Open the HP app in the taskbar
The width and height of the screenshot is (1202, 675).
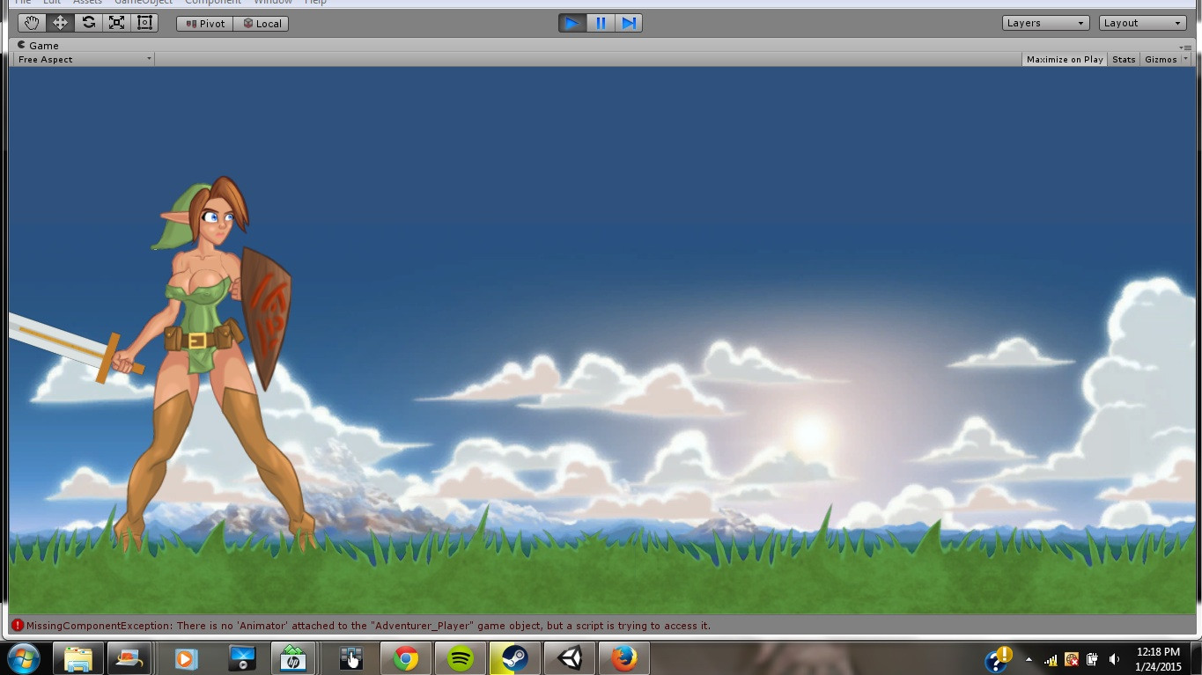coord(293,658)
